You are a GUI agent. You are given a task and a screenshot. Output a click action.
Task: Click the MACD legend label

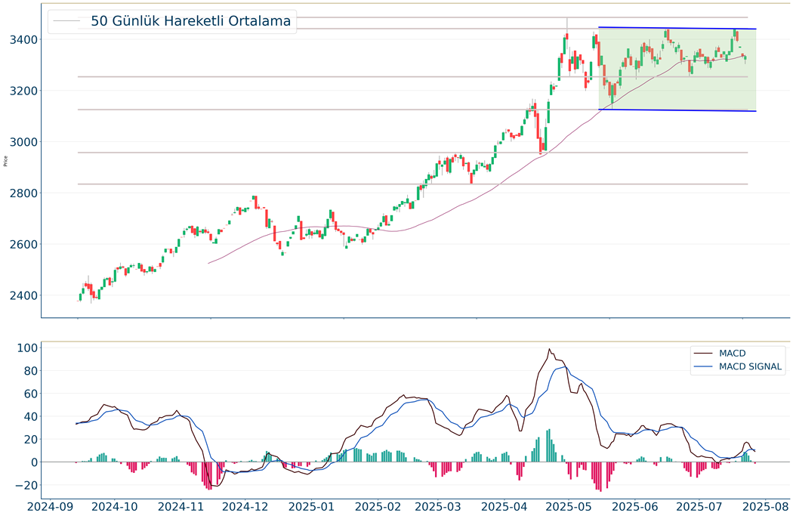point(733,354)
